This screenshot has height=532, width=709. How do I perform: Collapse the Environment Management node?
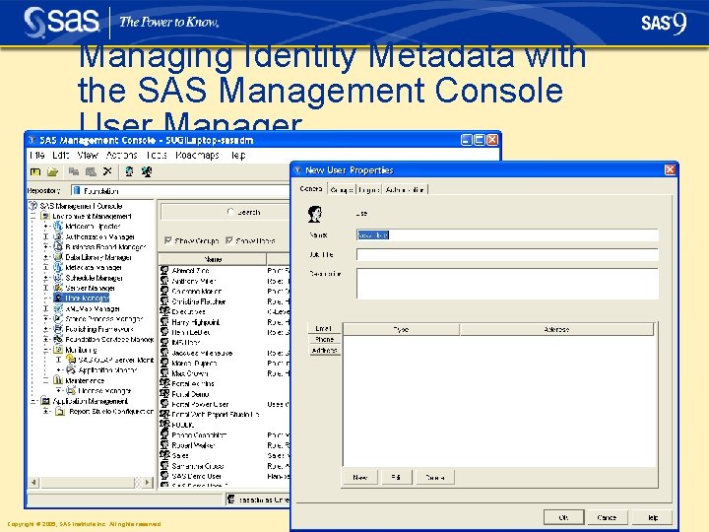point(33,216)
